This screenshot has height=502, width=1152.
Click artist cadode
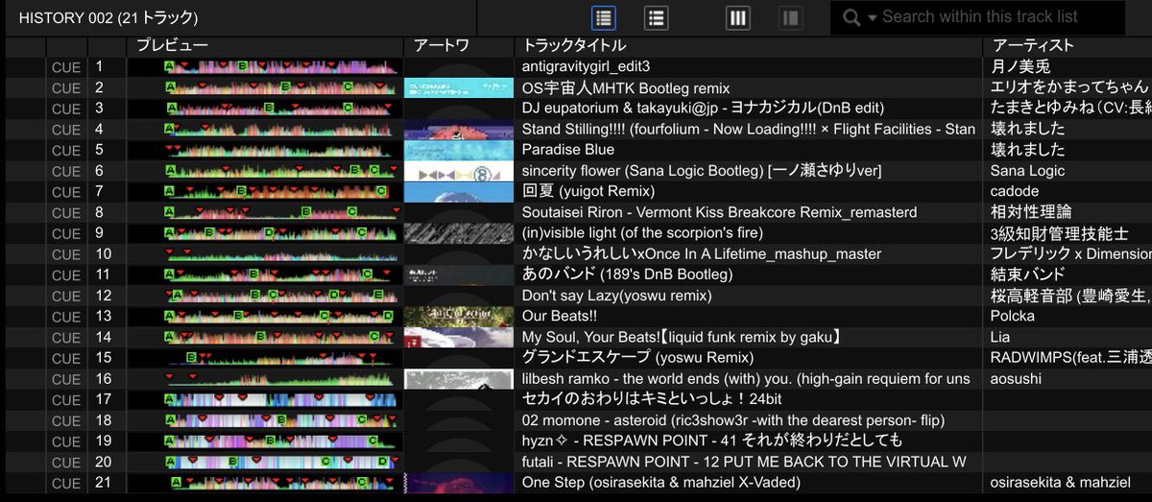(x=1015, y=192)
